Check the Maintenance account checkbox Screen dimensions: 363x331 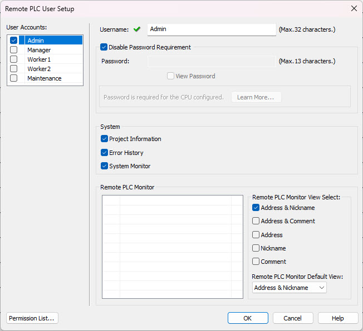click(14, 78)
